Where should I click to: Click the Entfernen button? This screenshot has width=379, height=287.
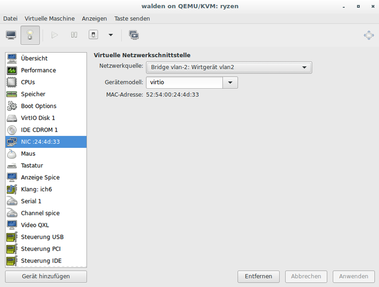[x=258, y=276]
